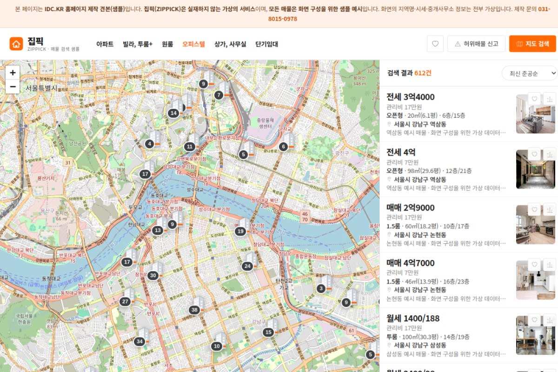558x372 pixels.
Task: Click the 오픈형 · 98㎡(29.6평) · 12층/21층 detail
Action: pyautogui.click(x=429, y=171)
